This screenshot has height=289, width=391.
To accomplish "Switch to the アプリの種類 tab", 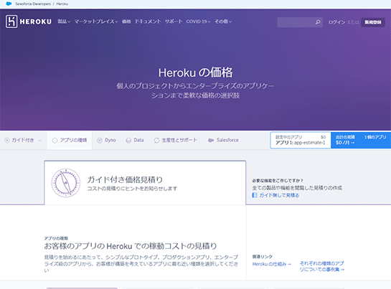I will click(x=70, y=140).
